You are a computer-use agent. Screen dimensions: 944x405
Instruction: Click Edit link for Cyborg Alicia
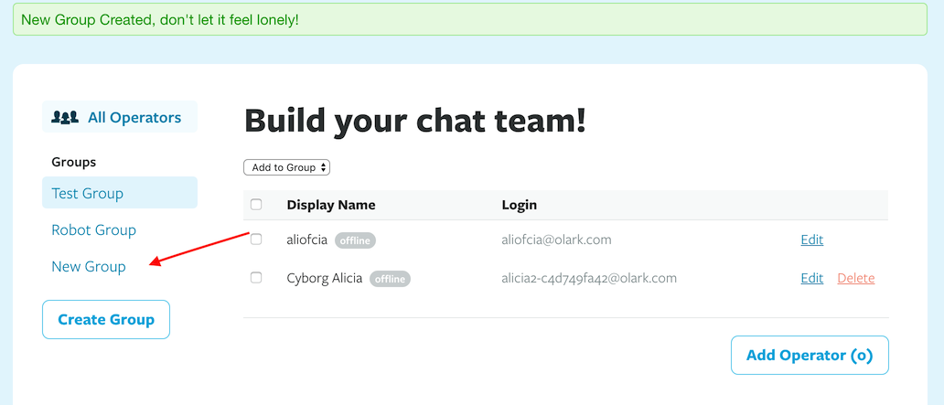tap(811, 278)
